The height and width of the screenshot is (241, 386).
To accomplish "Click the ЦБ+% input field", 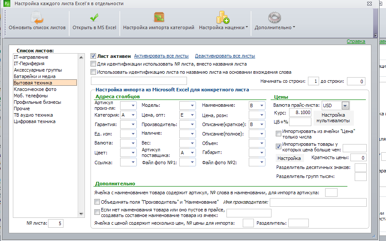I will (x=300, y=122).
